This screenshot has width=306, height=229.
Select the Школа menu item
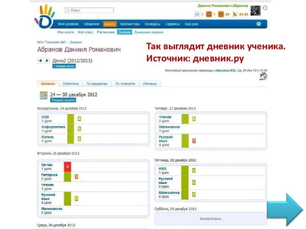point(110,24)
